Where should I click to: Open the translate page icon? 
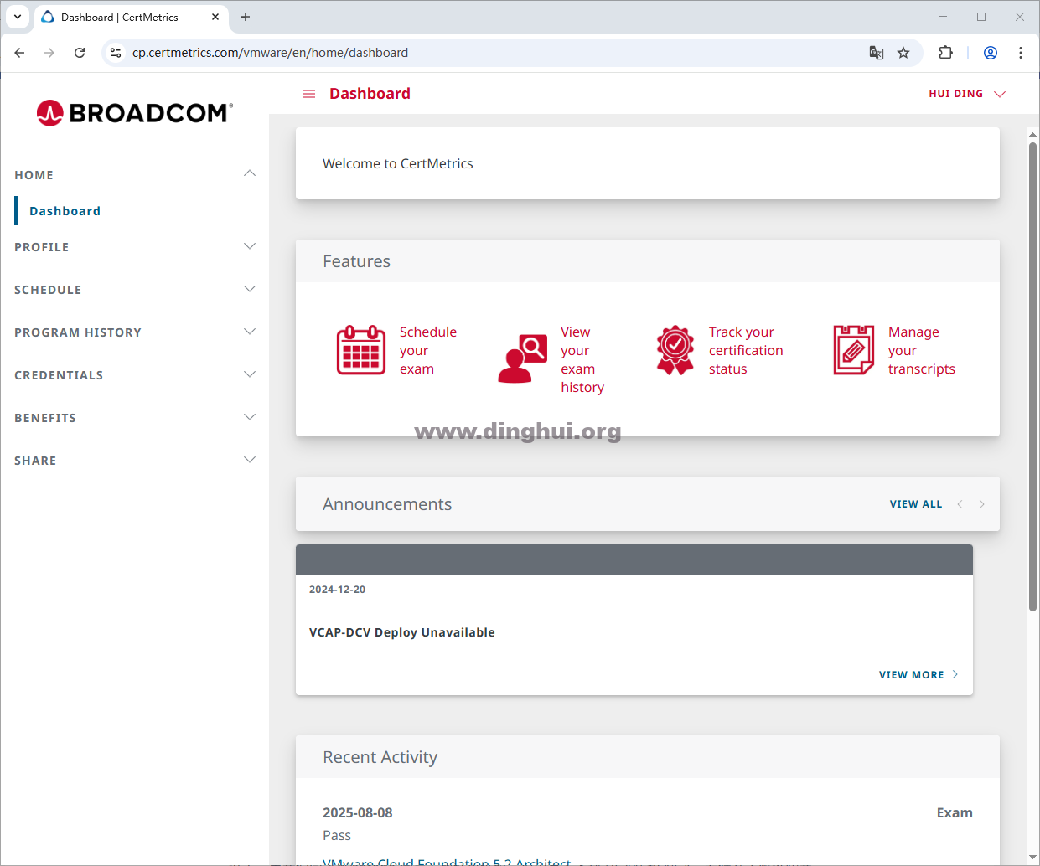tap(877, 53)
